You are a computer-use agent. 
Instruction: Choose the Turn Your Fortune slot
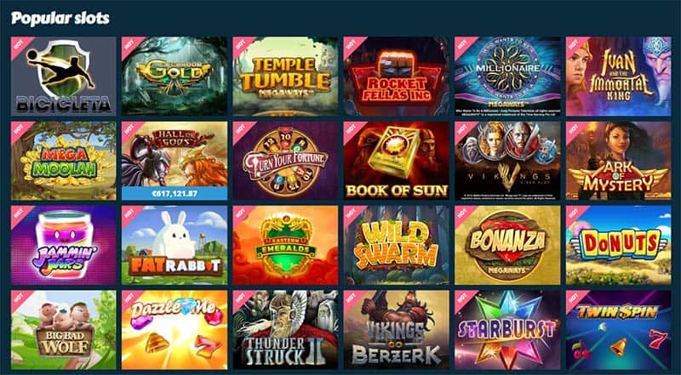coord(285,161)
